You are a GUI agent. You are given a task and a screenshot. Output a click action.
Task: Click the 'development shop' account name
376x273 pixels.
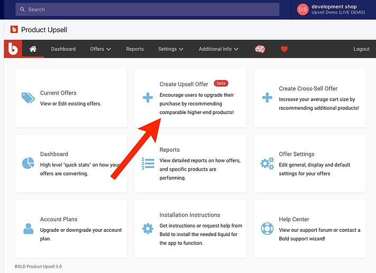334,6
